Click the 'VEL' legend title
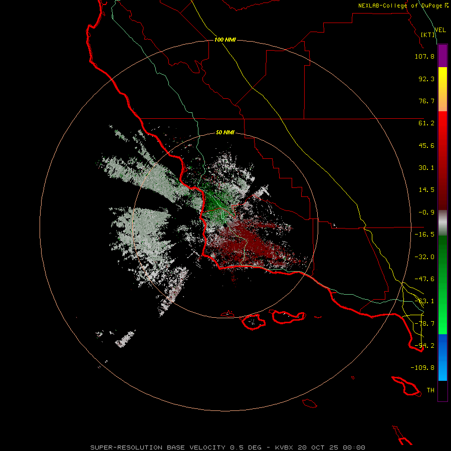 click(x=440, y=30)
